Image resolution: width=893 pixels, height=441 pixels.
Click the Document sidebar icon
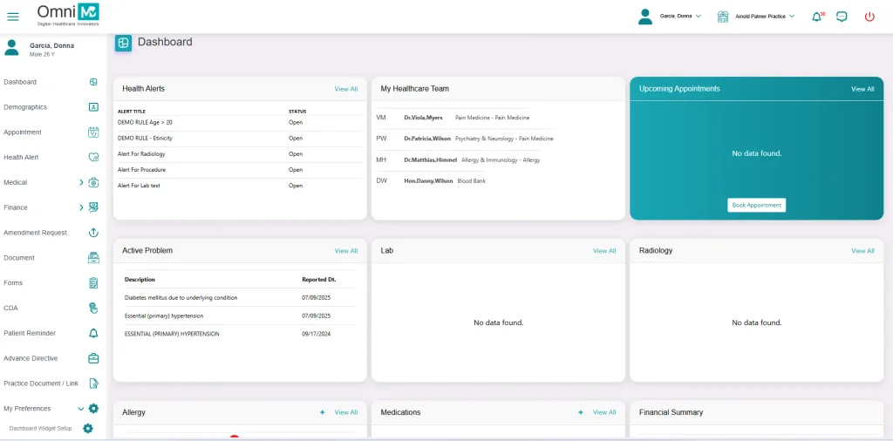click(x=93, y=258)
